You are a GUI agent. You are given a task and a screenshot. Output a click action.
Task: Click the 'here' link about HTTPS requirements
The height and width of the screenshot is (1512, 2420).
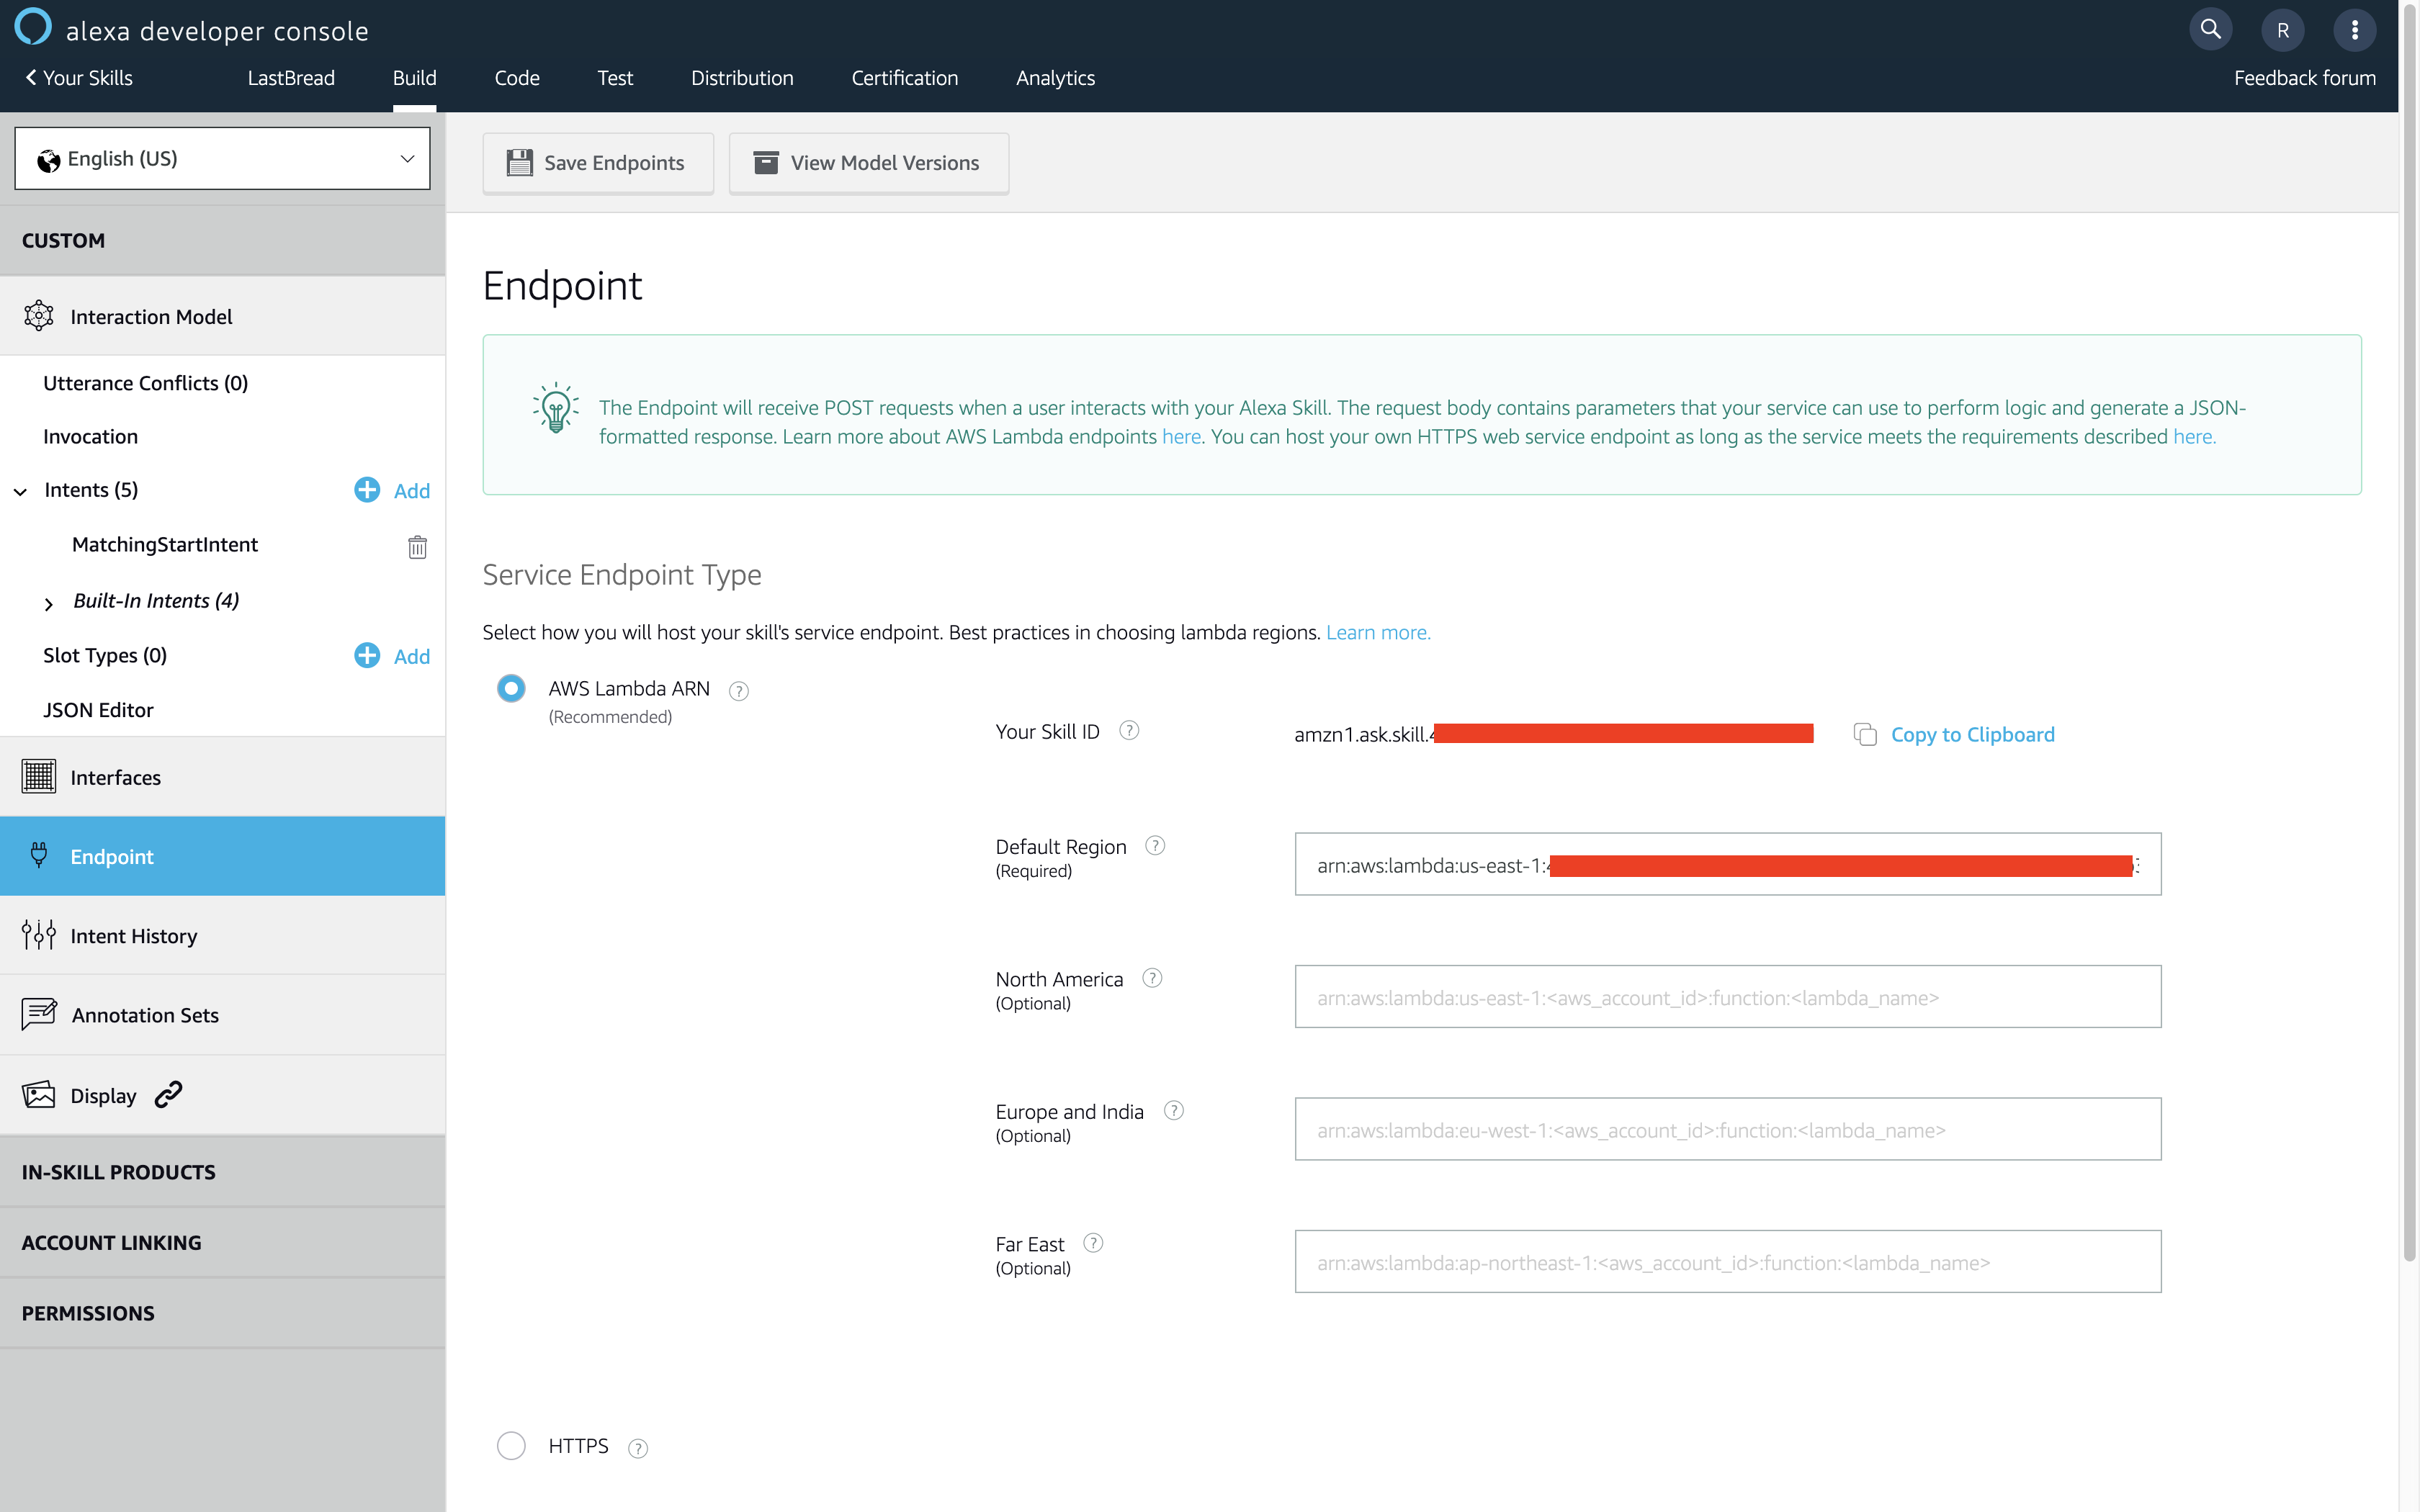[2195, 437]
